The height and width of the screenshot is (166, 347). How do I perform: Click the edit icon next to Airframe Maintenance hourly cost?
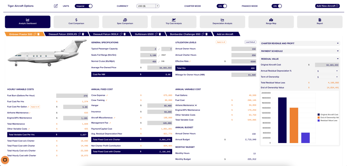[x=30, y=113]
